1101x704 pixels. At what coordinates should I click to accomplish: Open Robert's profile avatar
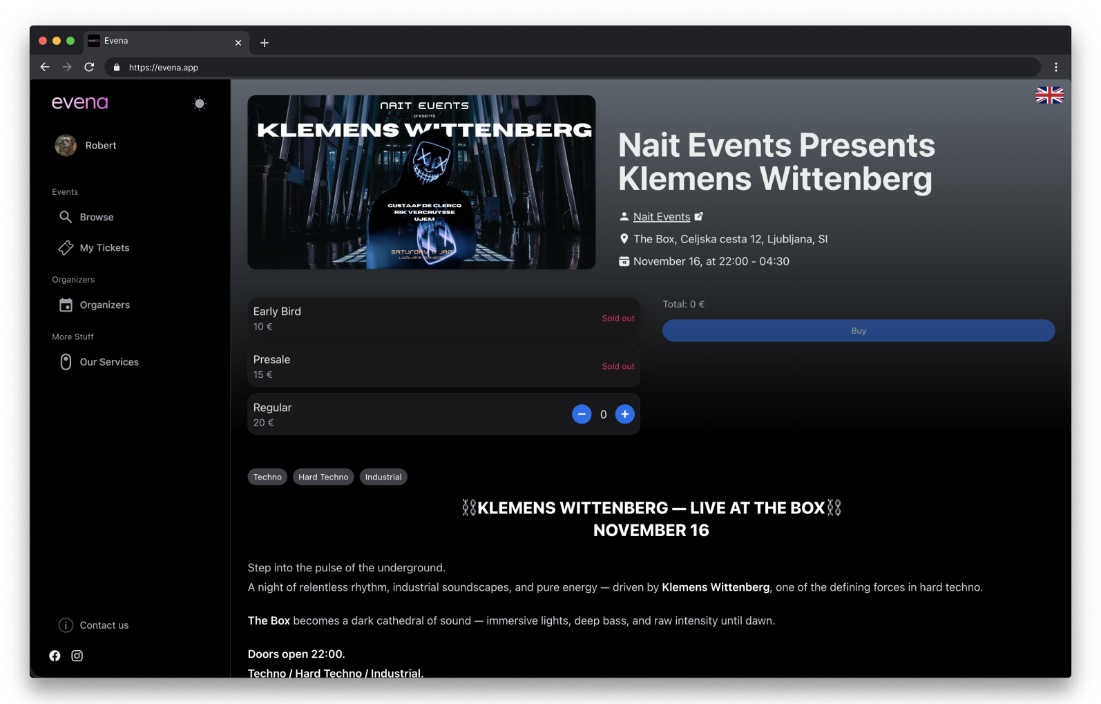click(x=66, y=145)
